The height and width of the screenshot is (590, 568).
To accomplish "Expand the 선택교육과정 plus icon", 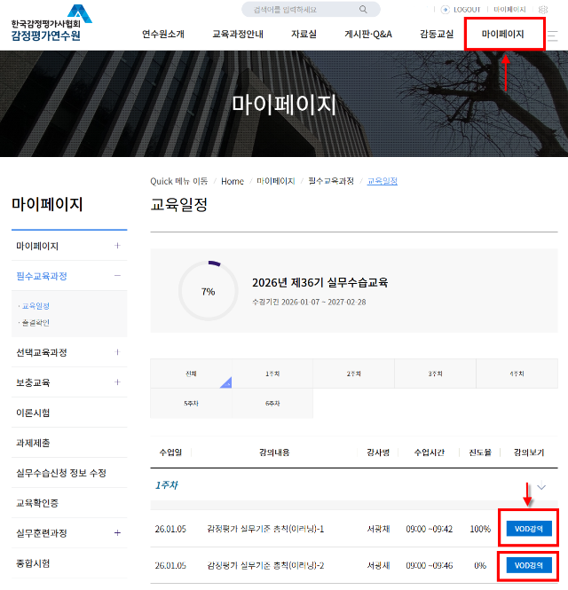I will pyautogui.click(x=117, y=352).
